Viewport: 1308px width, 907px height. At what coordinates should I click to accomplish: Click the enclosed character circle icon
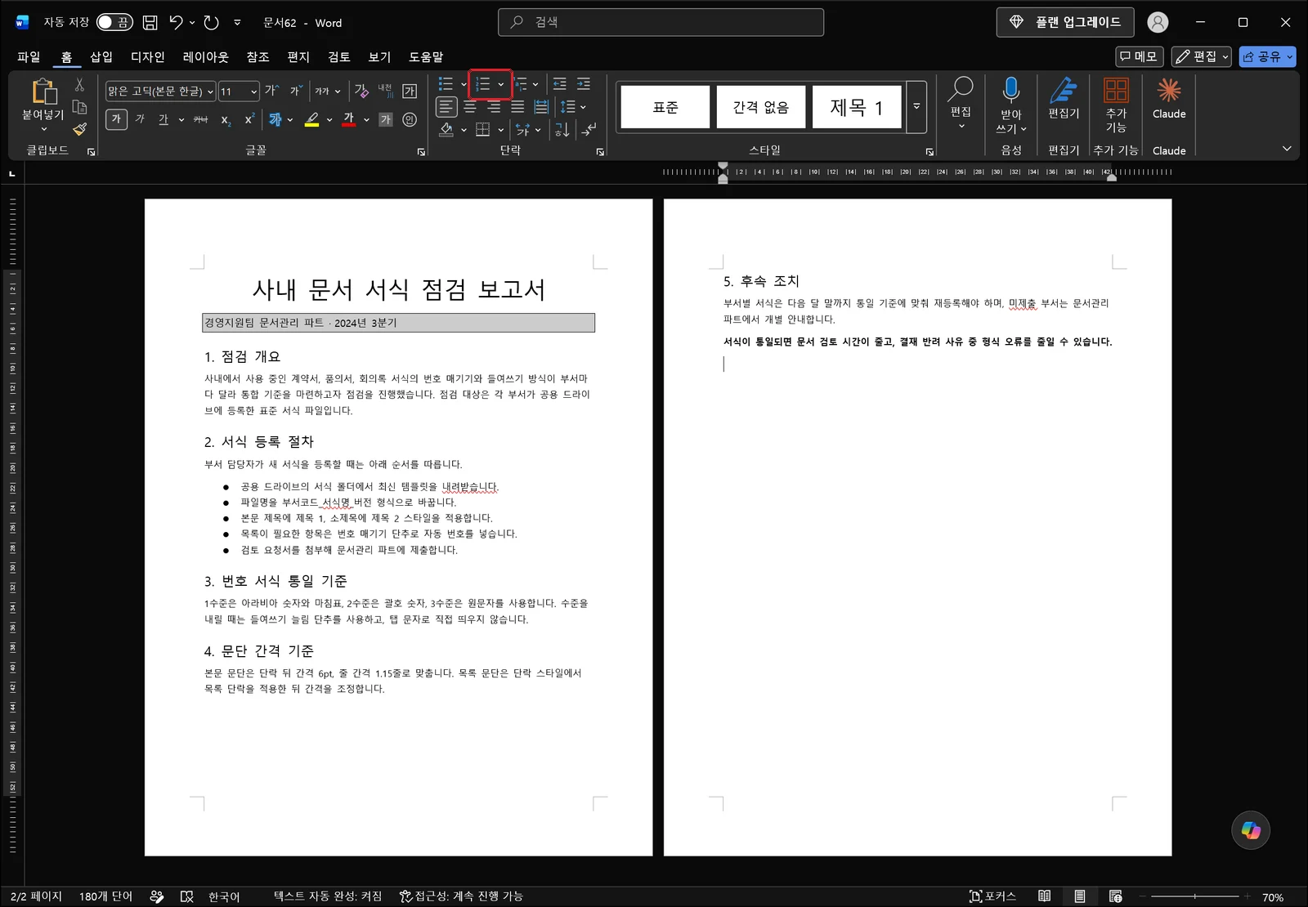pos(410,119)
